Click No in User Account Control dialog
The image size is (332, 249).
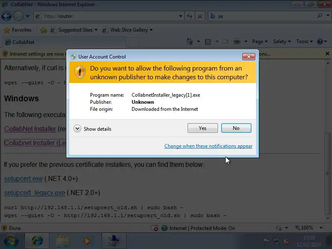point(236,128)
